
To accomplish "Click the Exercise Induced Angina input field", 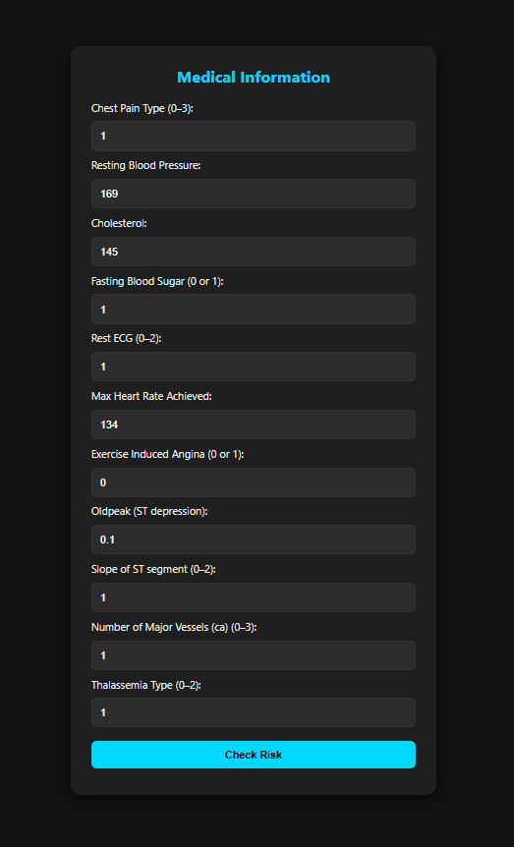I will pyautogui.click(x=253, y=482).
